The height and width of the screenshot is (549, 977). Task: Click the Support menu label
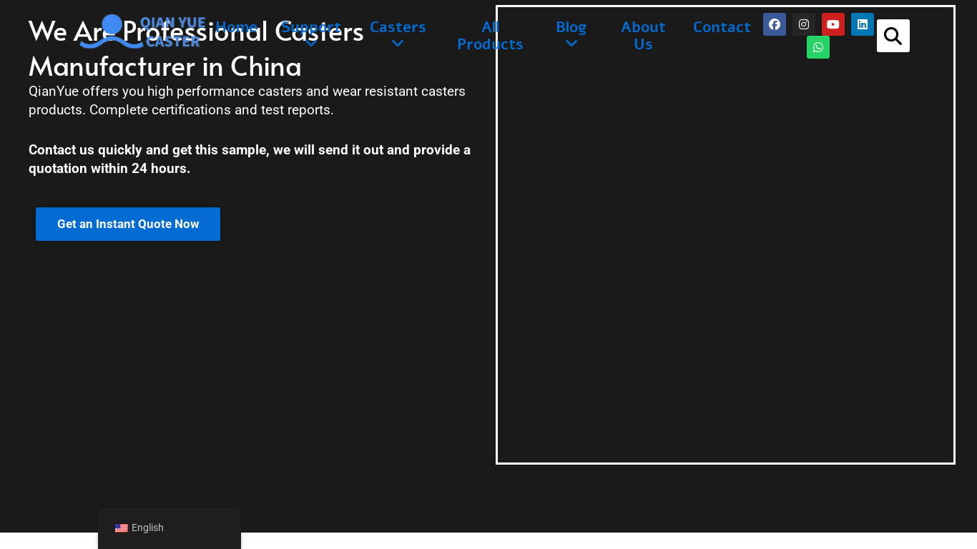click(x=310, y=26)
